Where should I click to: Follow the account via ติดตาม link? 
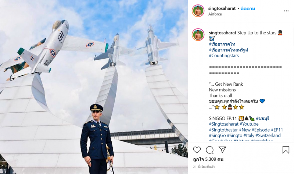click(248, 8)
